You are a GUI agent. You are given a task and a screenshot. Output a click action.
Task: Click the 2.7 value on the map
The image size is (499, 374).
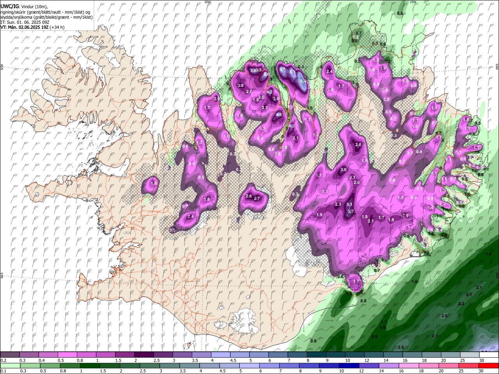point(257,198)
